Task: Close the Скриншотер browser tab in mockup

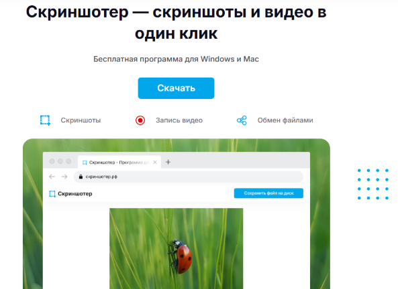Action: pos(155,162)
